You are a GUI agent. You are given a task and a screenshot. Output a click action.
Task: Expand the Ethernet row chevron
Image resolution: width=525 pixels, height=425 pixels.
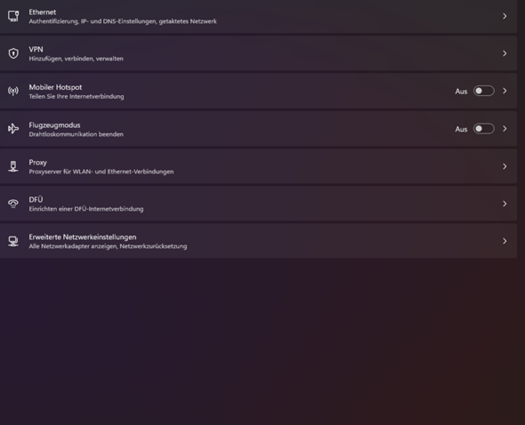point(505,16)
